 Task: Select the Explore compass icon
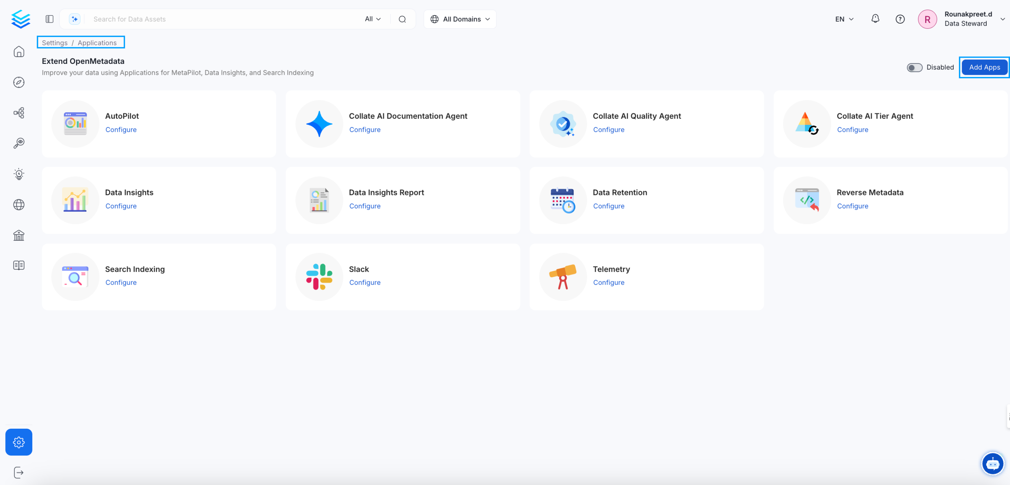point(19,82)
